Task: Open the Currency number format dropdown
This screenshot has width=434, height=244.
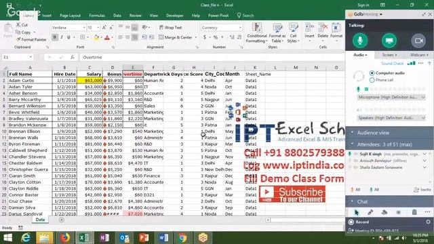Action: point(240,28)
